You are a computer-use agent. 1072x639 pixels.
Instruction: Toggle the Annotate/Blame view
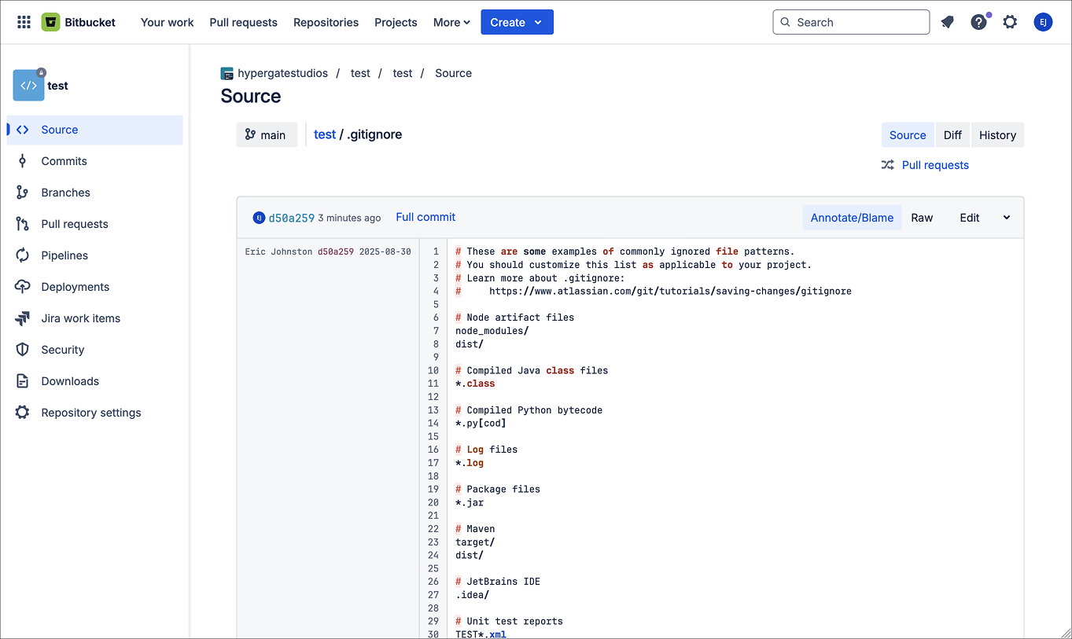click(x=852, y=218)
